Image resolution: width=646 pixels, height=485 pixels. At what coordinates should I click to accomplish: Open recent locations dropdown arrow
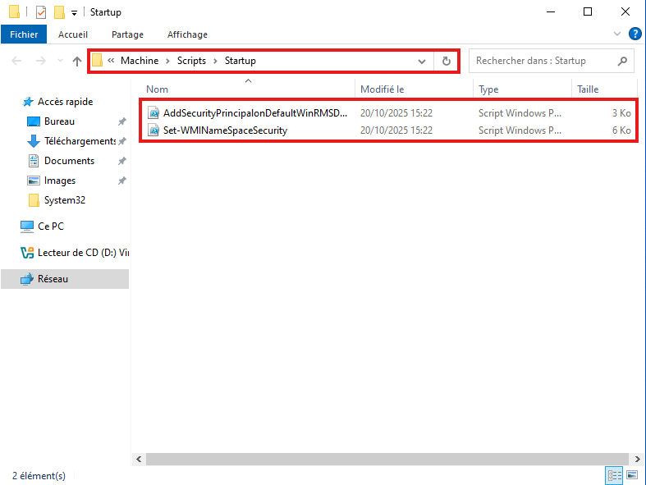pos(59,61)
